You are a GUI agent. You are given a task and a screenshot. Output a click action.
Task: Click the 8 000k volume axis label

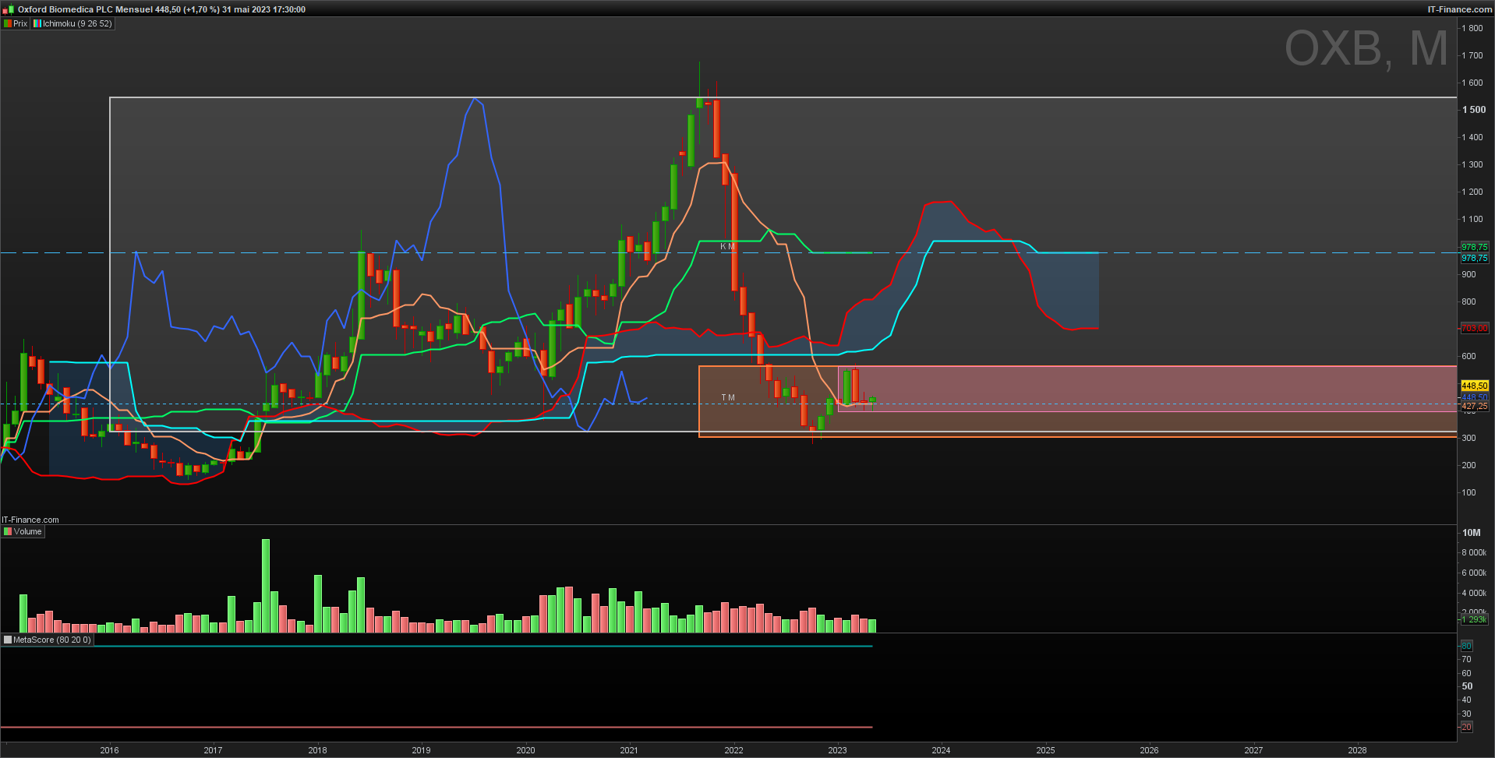click(1474, 552)
